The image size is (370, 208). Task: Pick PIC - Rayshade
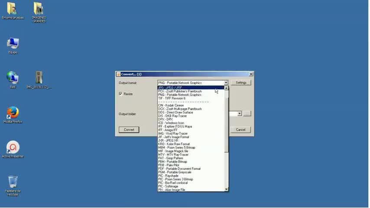click(191, 176)
